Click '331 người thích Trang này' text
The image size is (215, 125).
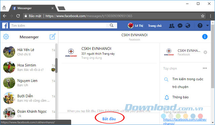tap(98, 54)
